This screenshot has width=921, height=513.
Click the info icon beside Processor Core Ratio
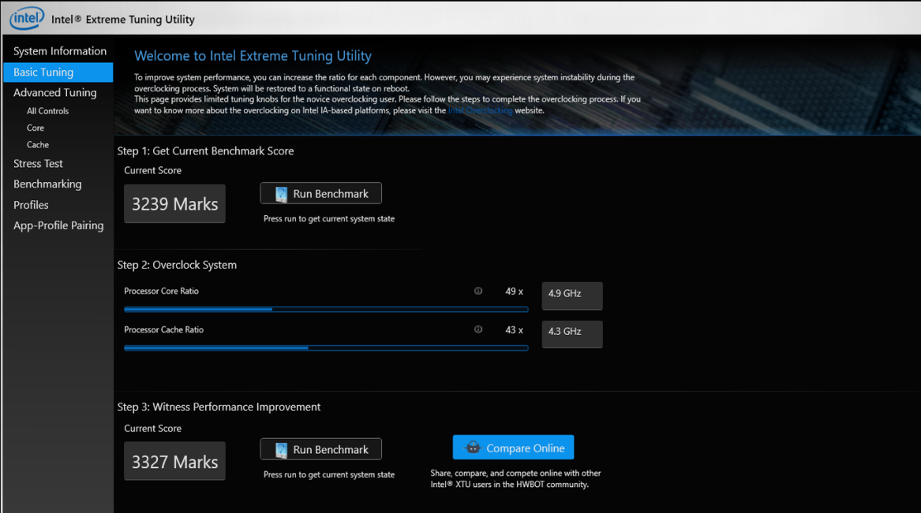coord(478,291)
